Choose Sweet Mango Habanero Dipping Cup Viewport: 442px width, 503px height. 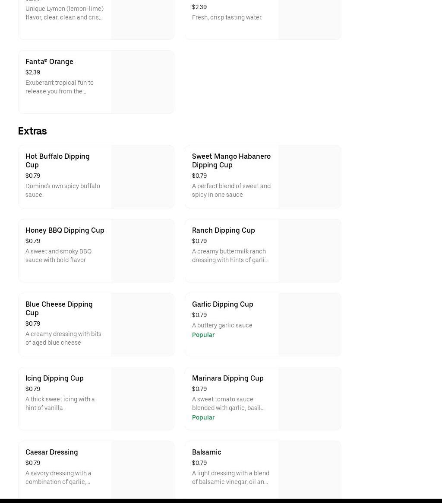(263, 177)
